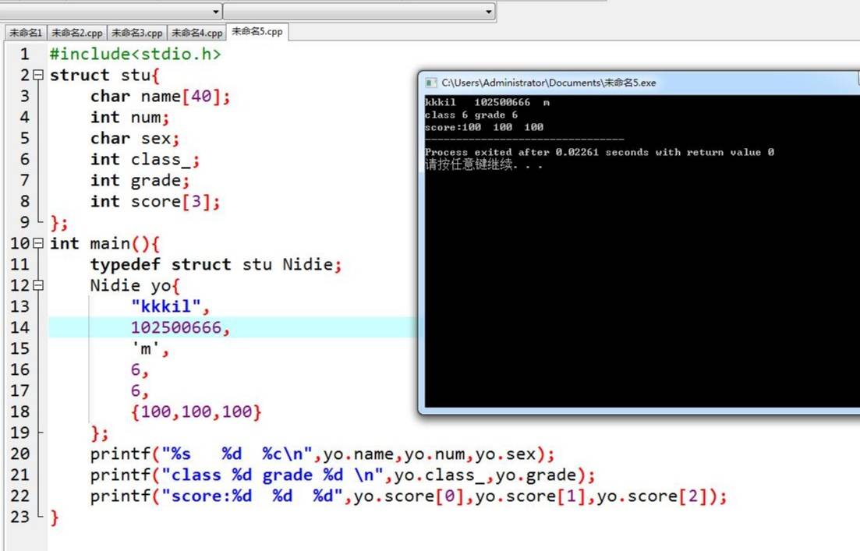Open the left class selector dropdown
Viewport: 860px width, 551px height.
(x=215, y=12)
